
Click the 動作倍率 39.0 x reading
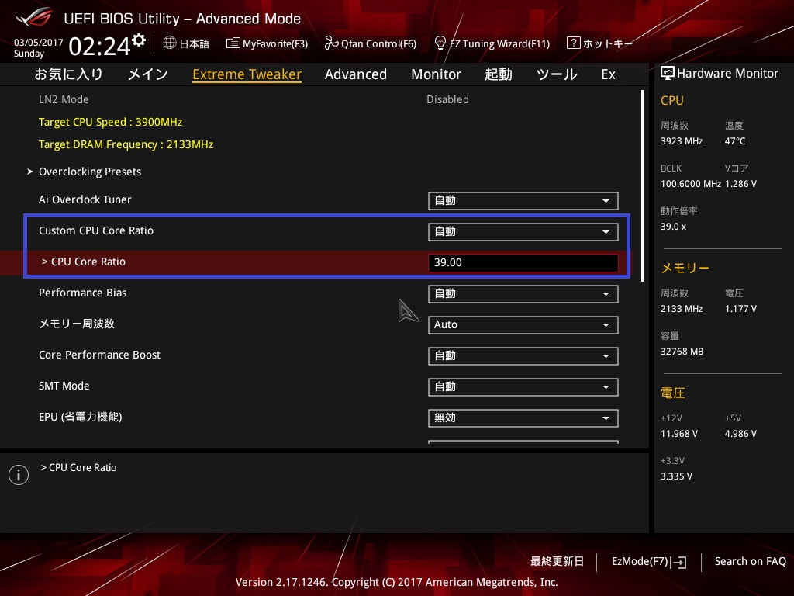point(674,226)
